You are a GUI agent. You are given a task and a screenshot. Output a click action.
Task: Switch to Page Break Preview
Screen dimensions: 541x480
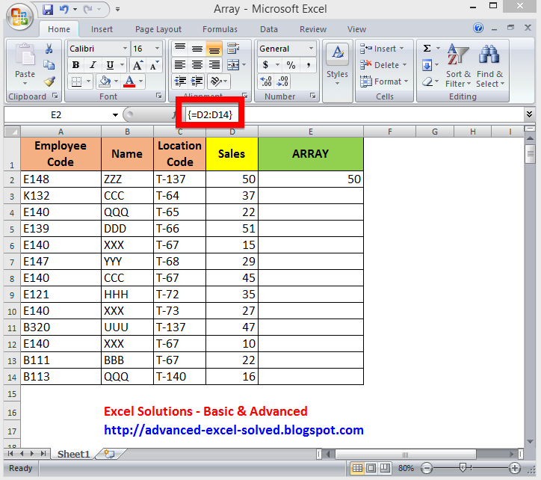385,468
